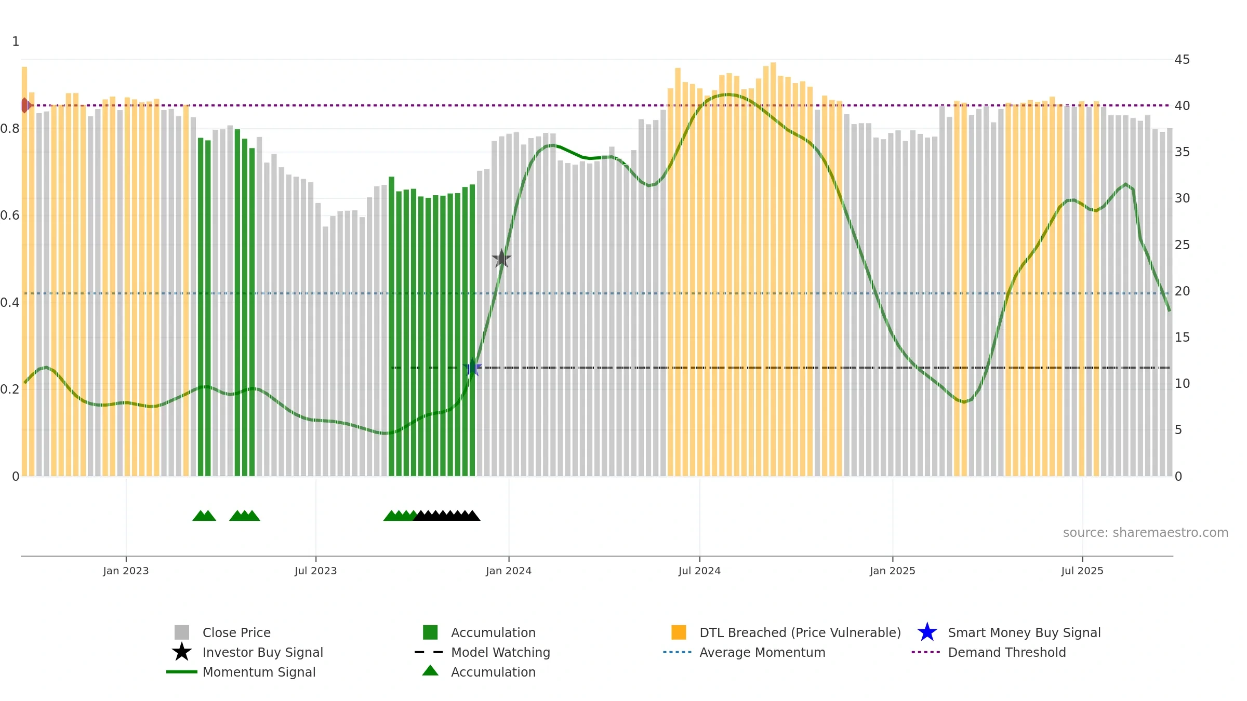Toggle the Demand Threshold legend entry

[x=1006, y=652]
